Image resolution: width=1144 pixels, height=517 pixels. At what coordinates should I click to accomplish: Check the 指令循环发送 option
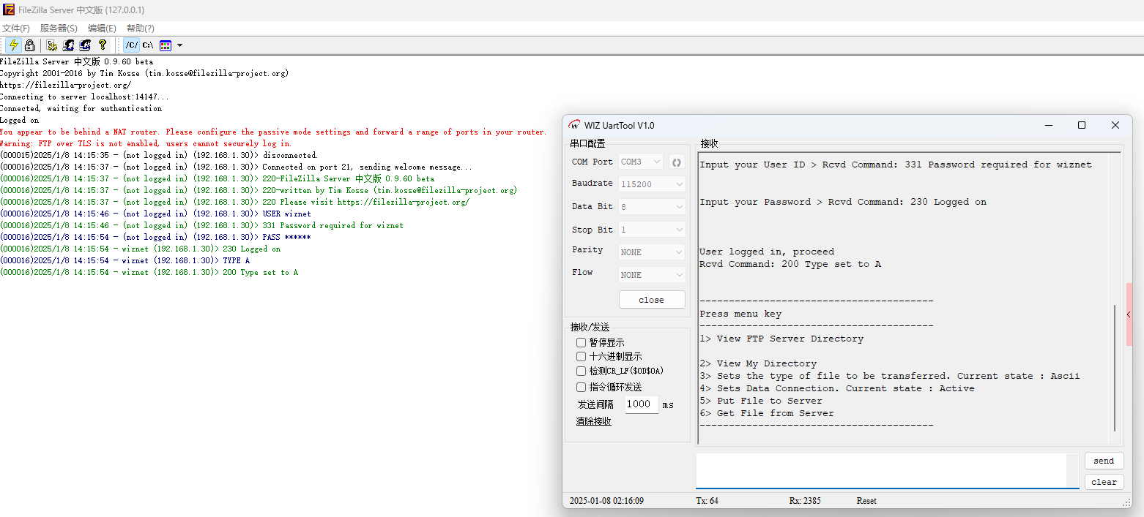pyautogui.click(x=581, y=388)
